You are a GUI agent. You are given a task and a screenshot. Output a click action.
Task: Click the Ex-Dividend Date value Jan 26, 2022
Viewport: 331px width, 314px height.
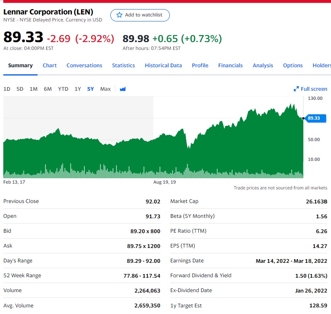click(311, 291)
